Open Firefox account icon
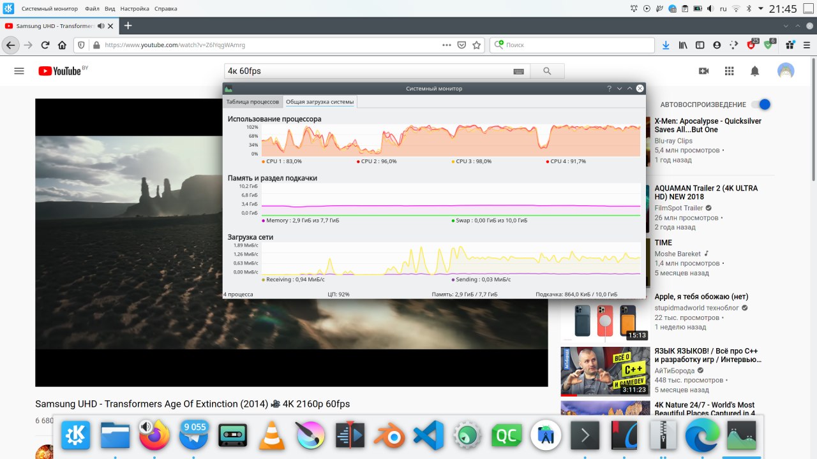 717,45
